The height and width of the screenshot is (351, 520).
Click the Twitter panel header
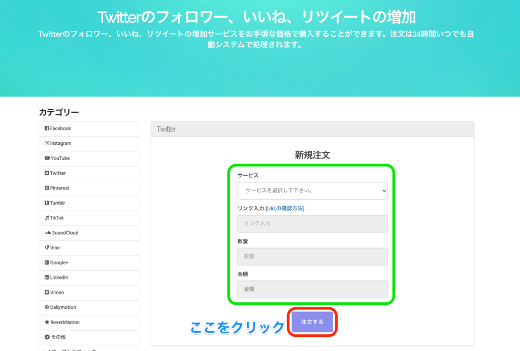pos(312,129)
